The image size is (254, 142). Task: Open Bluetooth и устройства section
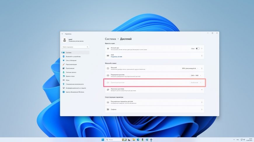pos(75,57)
